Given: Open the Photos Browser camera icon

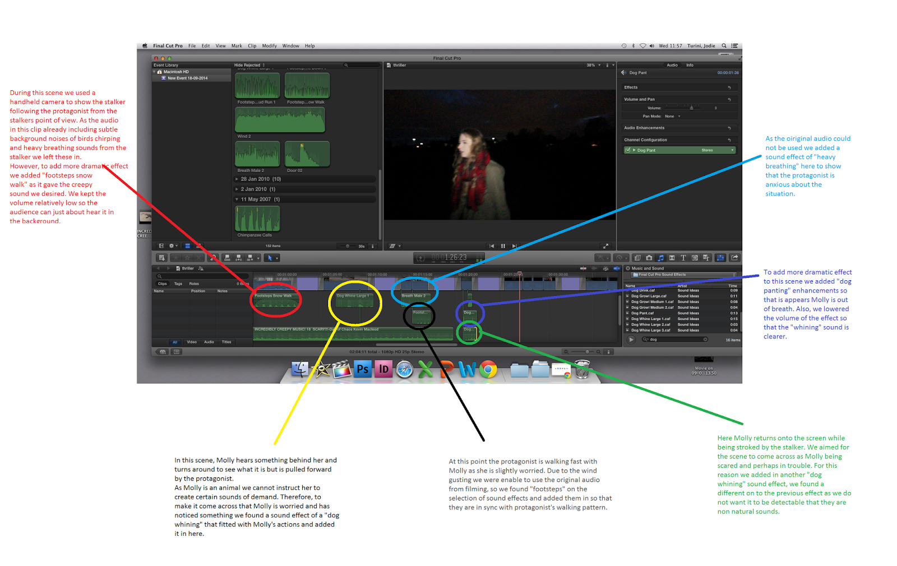Looking at the screenshot, I should point(649,258).
